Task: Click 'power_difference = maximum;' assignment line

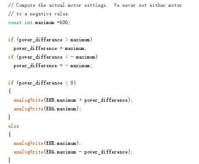Action: tap(50, 49)
